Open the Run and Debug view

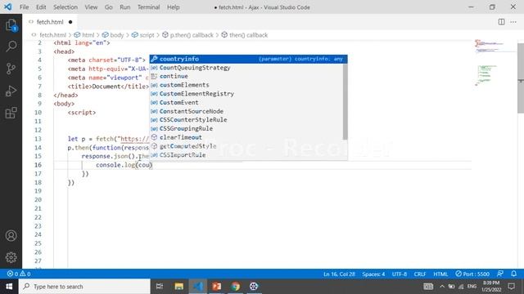pos(11,91)
